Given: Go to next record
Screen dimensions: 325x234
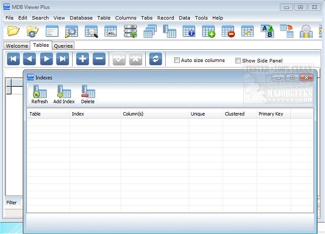Looking at the screenshot, I should coord(46,59).
